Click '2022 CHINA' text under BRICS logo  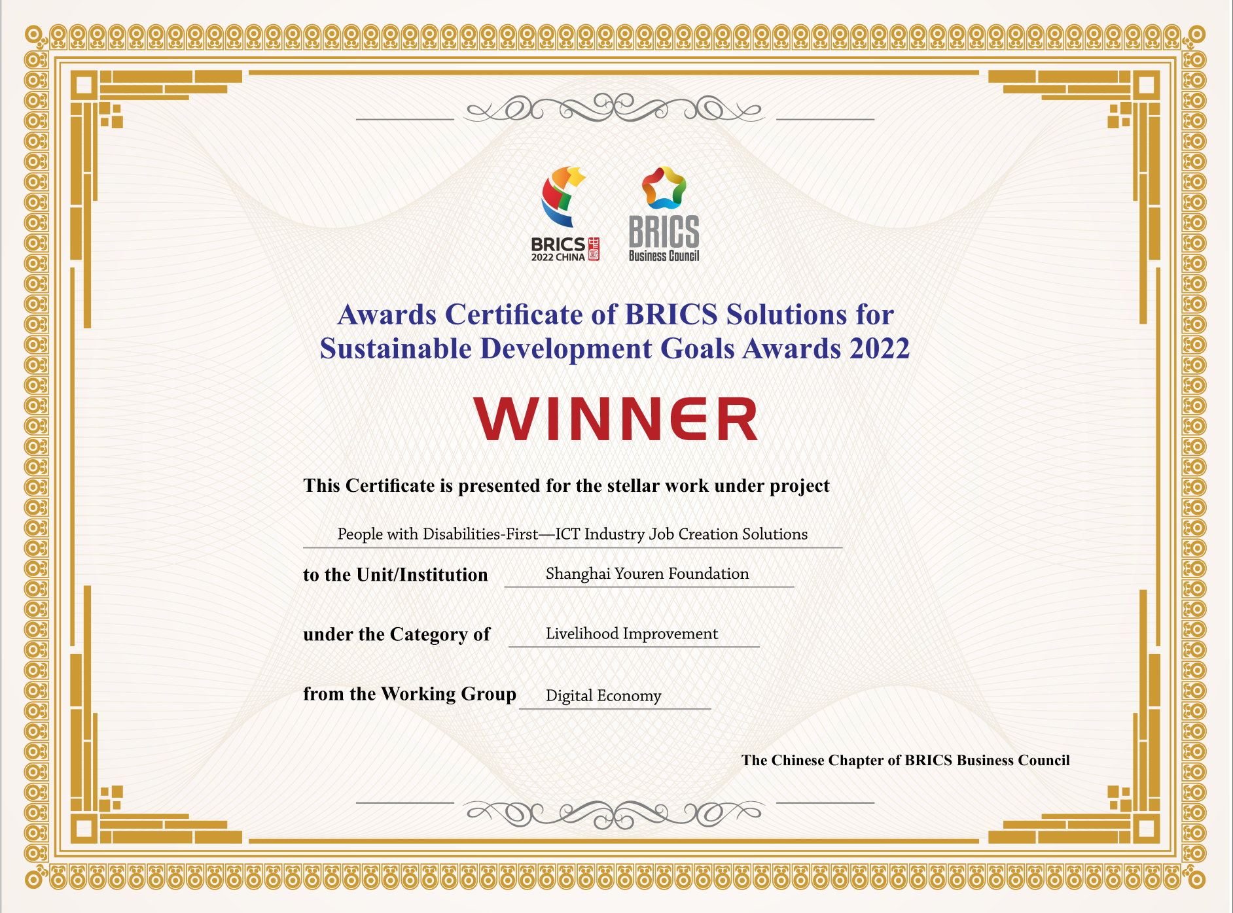click(x=558, y=258)
